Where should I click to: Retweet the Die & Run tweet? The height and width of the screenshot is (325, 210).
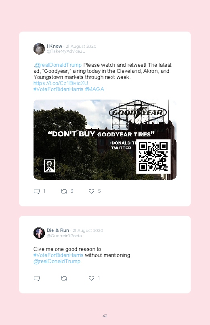pyautogui.click(x=64, y=278)
